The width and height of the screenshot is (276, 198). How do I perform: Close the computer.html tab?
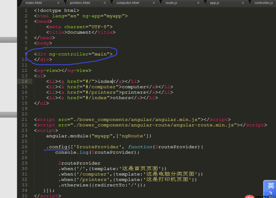154,3
